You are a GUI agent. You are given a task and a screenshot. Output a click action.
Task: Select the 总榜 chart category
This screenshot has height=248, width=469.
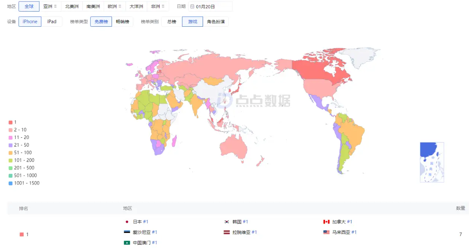[x=171, y=22]
